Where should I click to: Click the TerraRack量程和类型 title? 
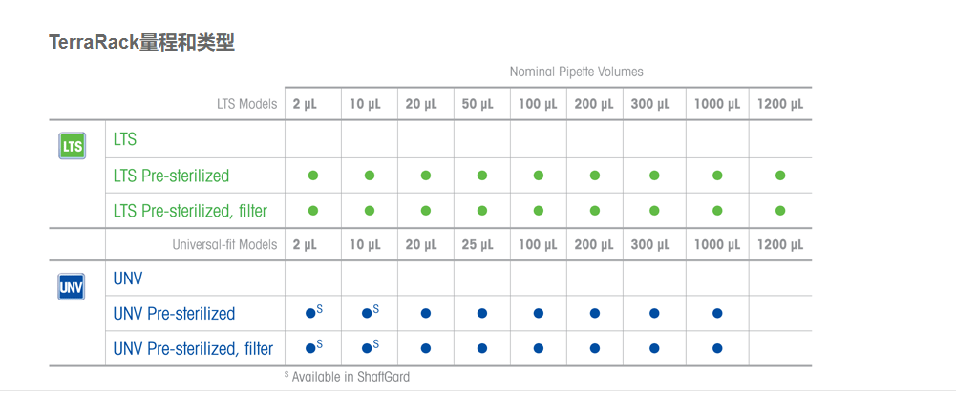click(x=141, y=42)
